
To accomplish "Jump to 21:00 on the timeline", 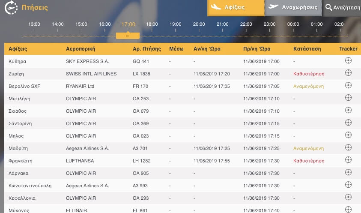I will click(x=222, y=24).
